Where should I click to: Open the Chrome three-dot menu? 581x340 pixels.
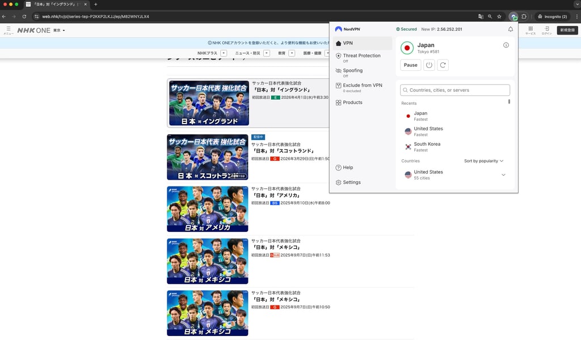[576, 16]
